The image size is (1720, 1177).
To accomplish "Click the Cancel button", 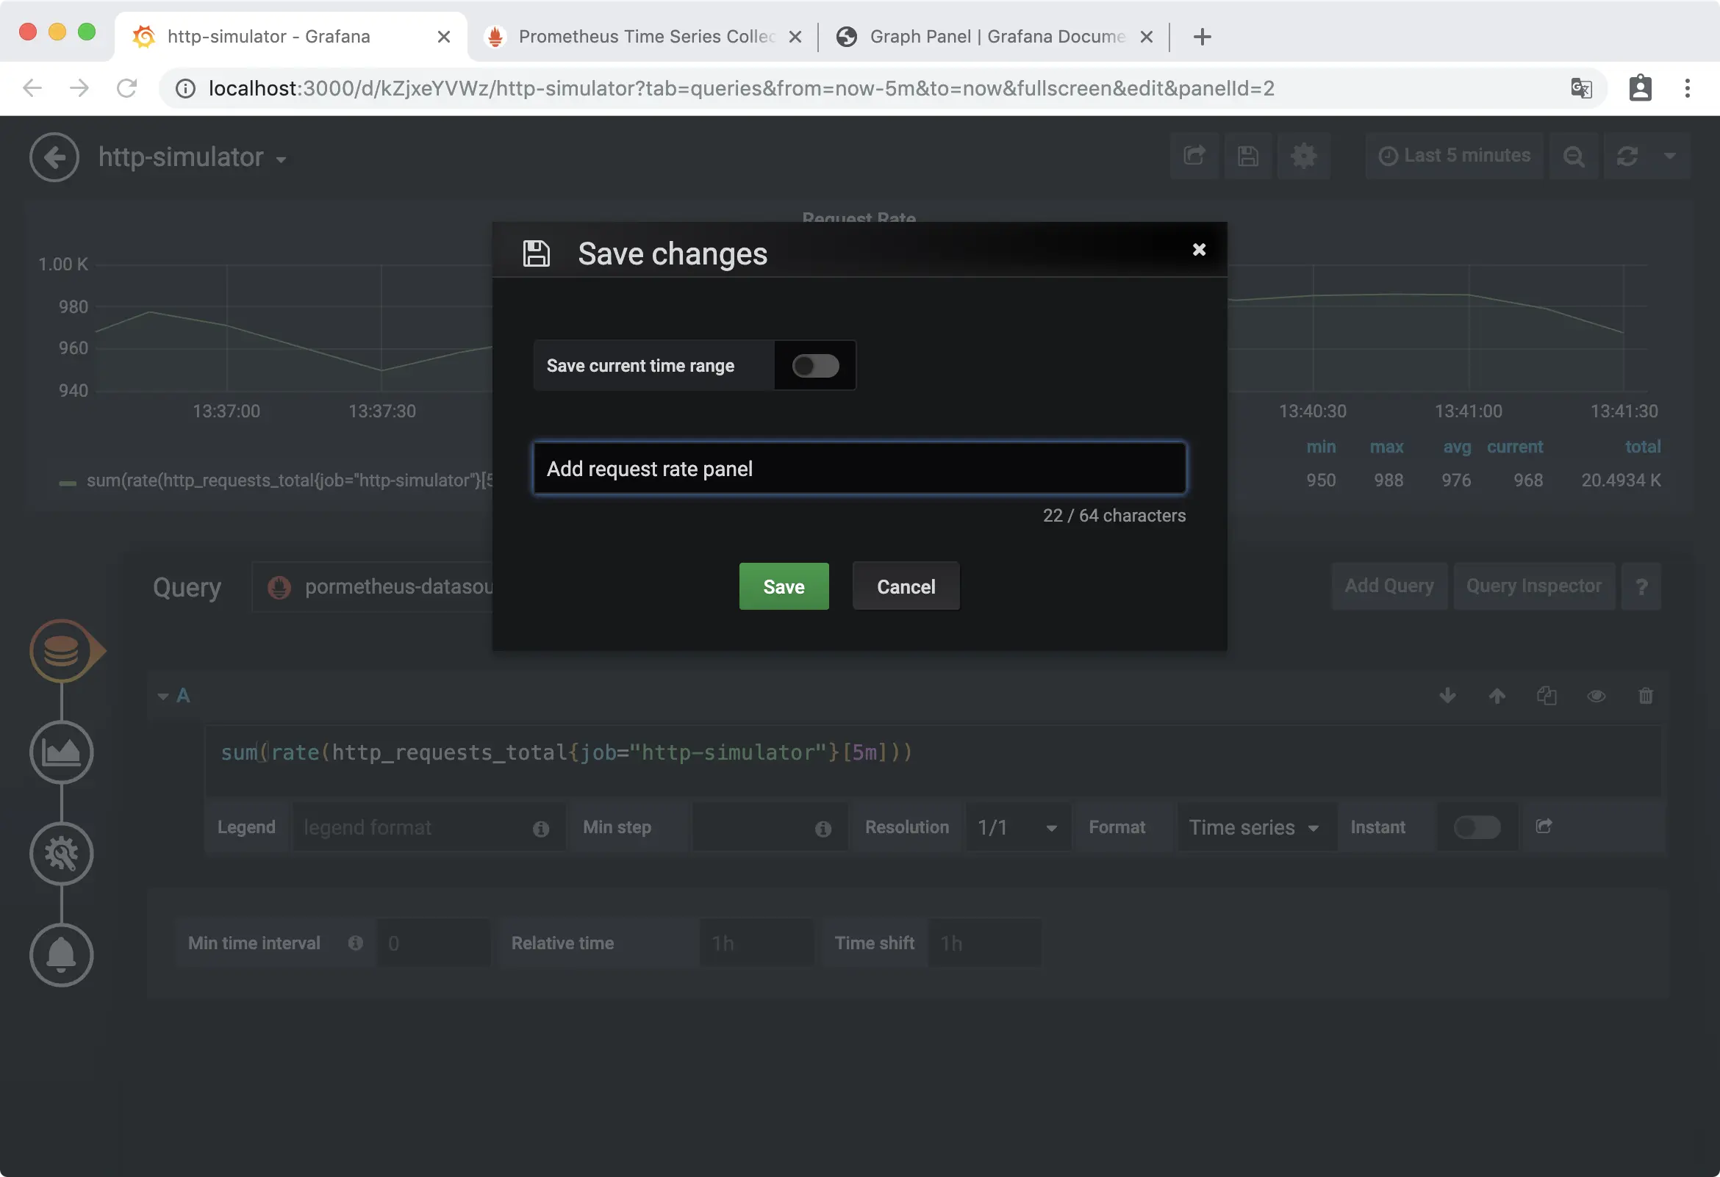I will tap(906, 586).
